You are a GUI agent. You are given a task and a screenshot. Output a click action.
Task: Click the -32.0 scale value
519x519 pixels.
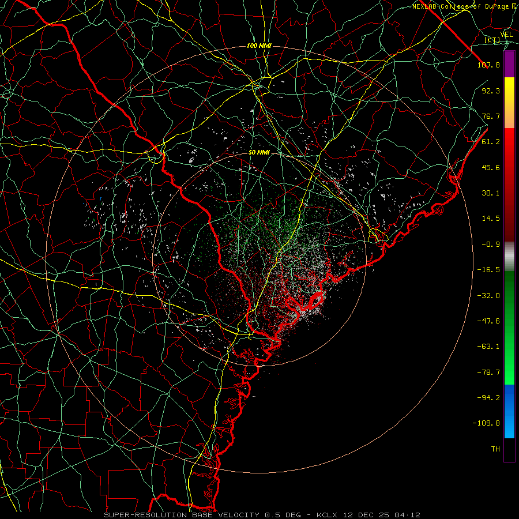(x=488, y=296)
